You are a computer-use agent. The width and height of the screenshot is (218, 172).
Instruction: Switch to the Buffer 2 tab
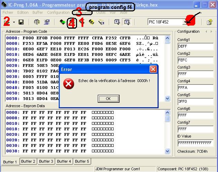28,161
